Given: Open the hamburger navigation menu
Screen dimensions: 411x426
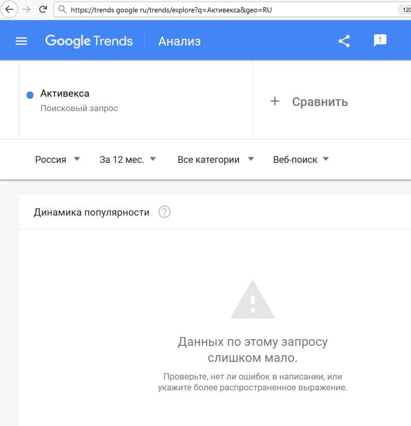Looking at the screenshot, I should (x=21, y=41).
